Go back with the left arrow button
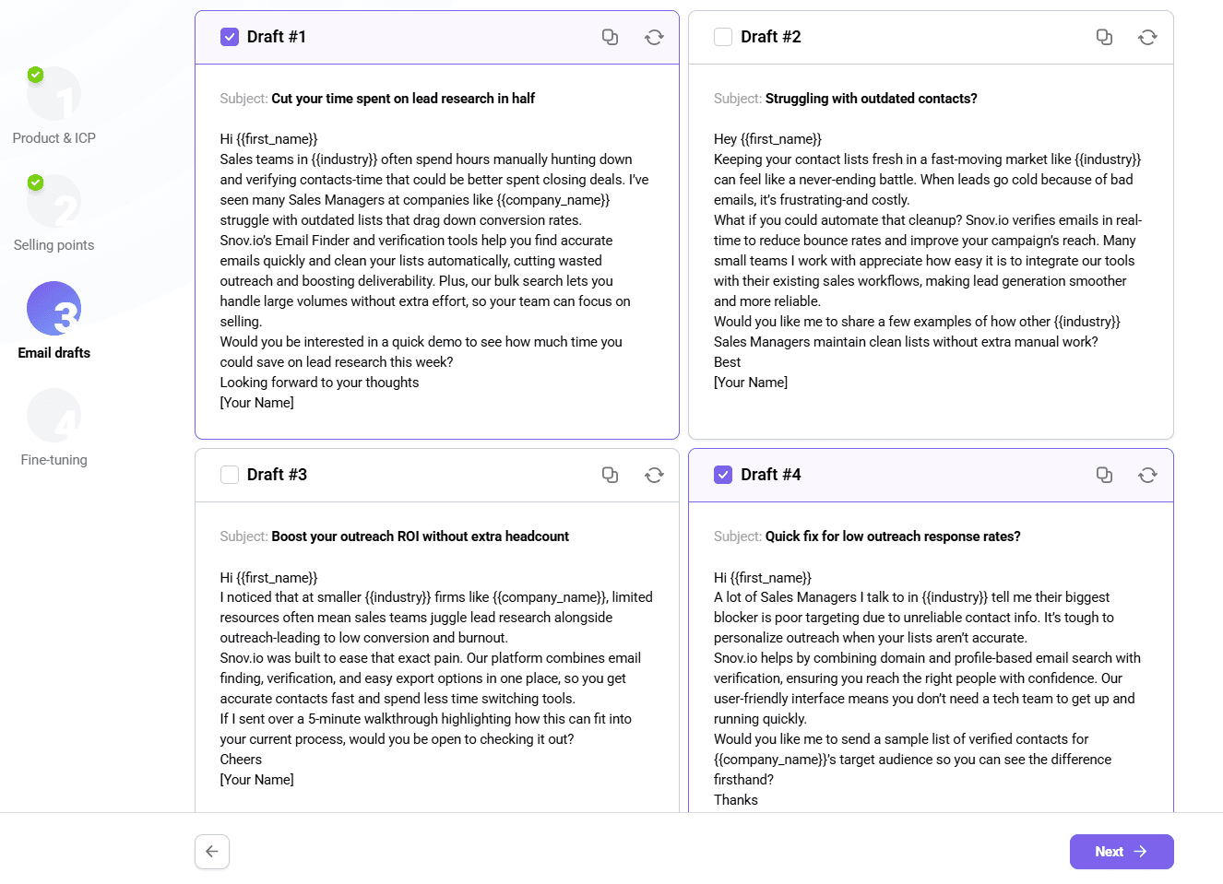 pyautogui.click(x=212, y=852)
